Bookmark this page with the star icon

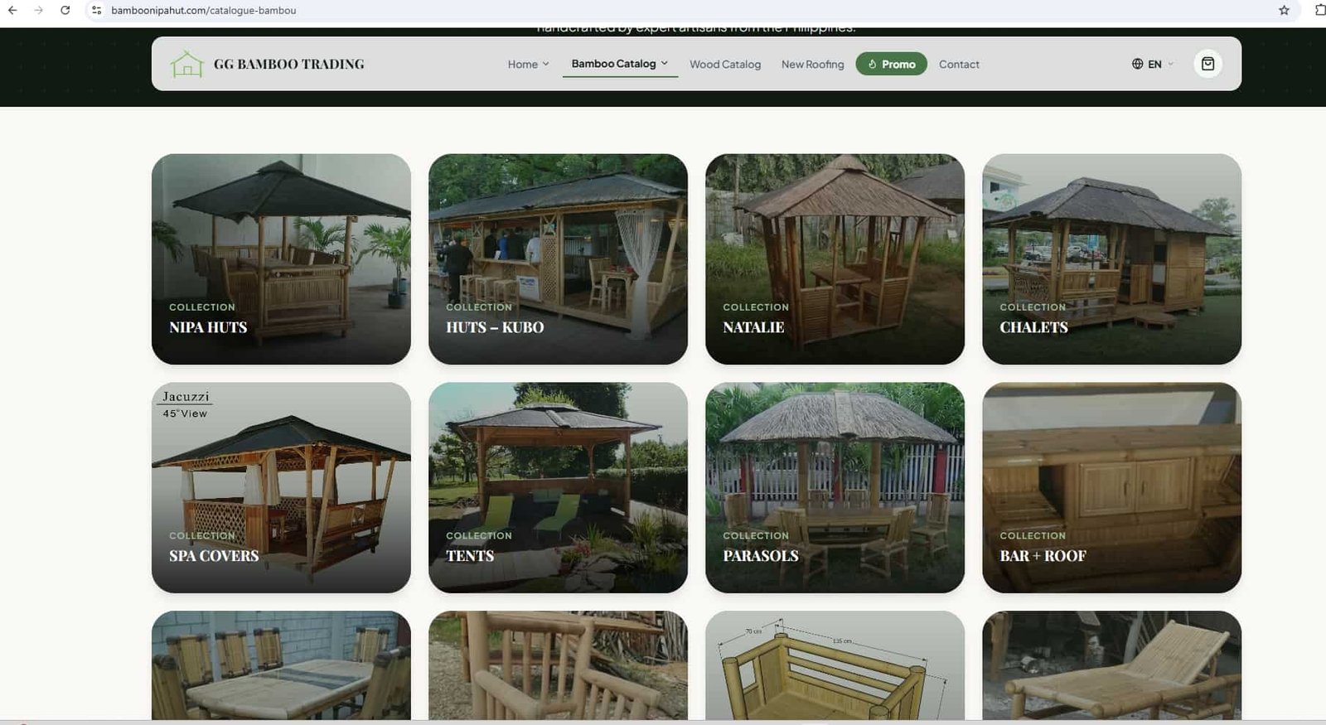coord(1284,10)
